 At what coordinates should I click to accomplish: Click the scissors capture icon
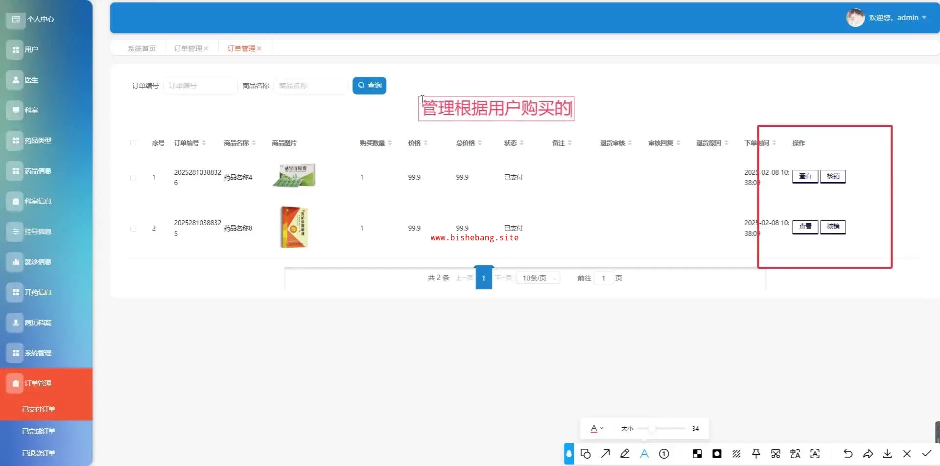(x=775, y=454)
